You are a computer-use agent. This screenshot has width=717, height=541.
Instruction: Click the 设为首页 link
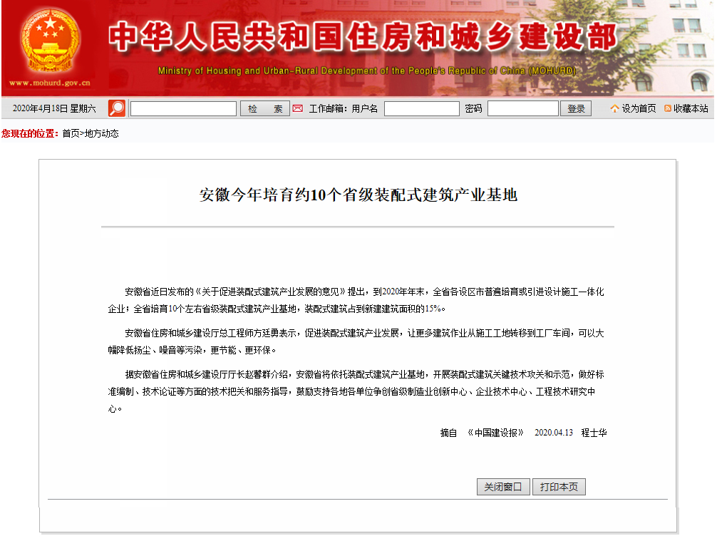(x=639, y=108)
